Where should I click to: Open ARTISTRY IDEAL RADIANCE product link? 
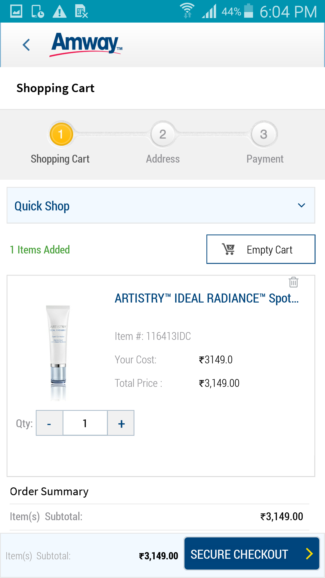(x=206, y=298)
